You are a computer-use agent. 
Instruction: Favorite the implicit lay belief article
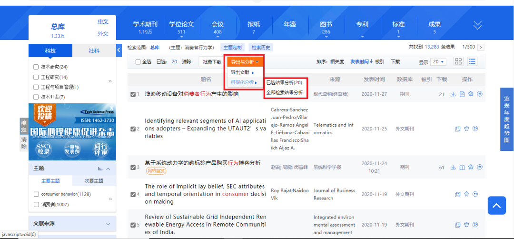pos(466,194)
